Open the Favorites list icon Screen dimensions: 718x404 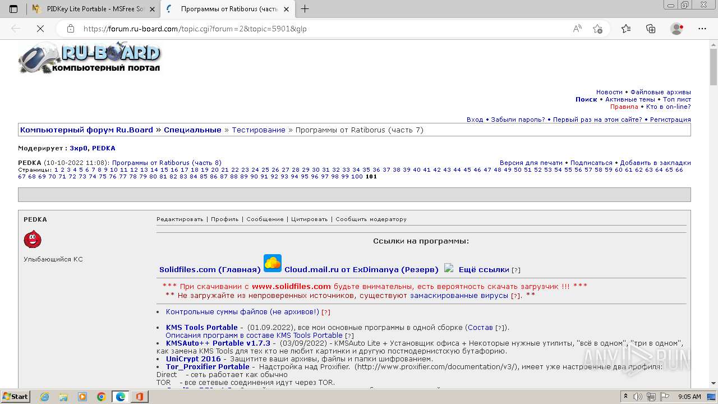626,29
